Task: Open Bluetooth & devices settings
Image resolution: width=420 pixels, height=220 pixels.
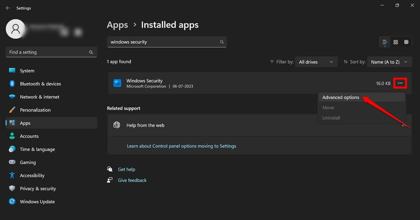Action: [x=40, y=84]
